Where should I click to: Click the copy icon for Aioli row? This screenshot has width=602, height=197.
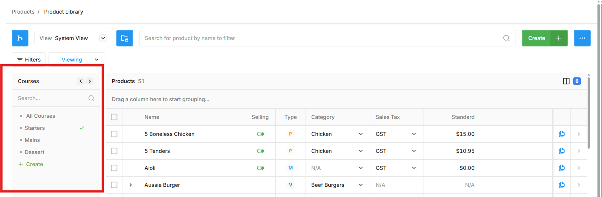tap(562, 168)
